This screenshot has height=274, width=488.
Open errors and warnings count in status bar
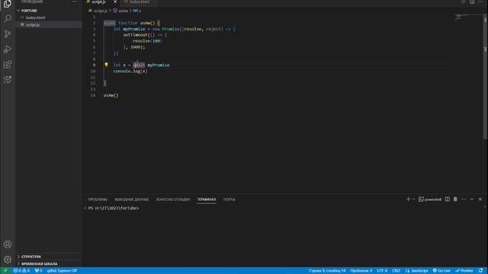(x=21, y=271)
